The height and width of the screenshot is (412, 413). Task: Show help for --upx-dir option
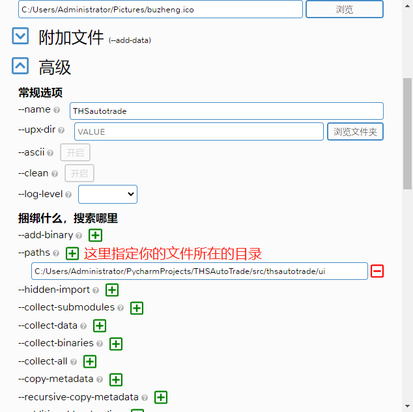[x=61, y=130]
